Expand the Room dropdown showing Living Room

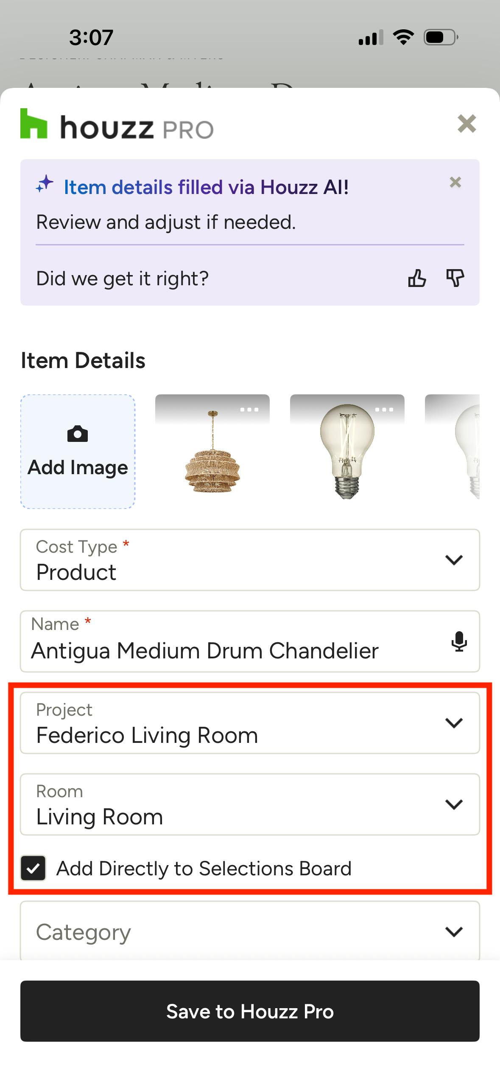[250, 804]
